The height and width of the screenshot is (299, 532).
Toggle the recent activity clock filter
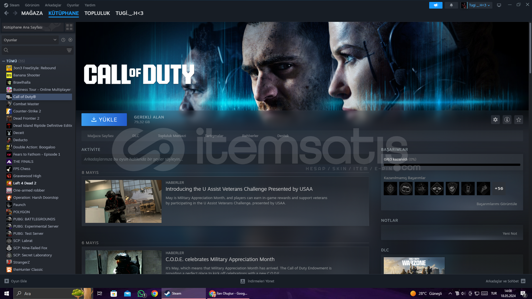(63, 40)
